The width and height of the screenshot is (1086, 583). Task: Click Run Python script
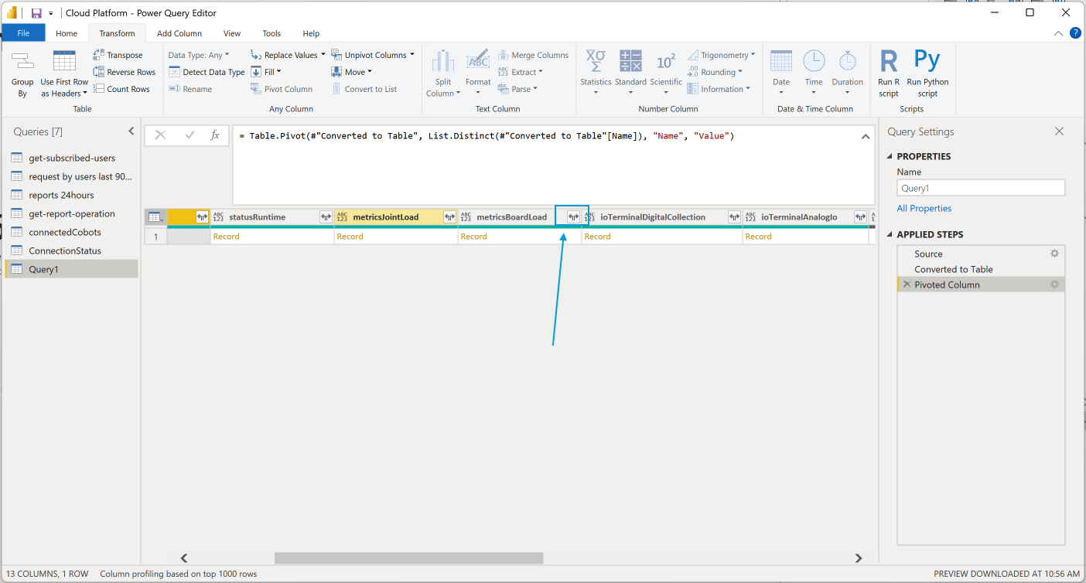coord(927,73)
